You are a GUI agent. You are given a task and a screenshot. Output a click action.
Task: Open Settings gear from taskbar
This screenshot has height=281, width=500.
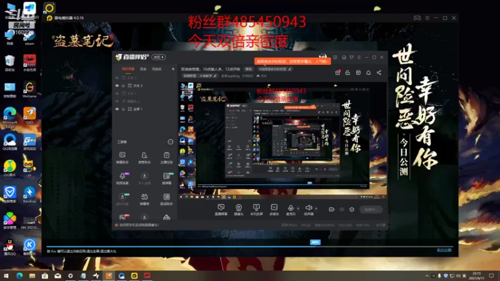coord(71,275)
